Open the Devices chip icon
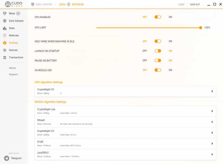 pyautogui.click(x=5, y=50)
